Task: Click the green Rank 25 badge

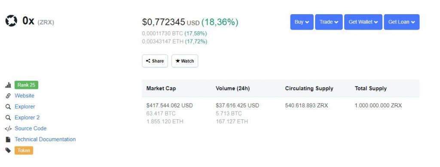Action: click(26, 85)
